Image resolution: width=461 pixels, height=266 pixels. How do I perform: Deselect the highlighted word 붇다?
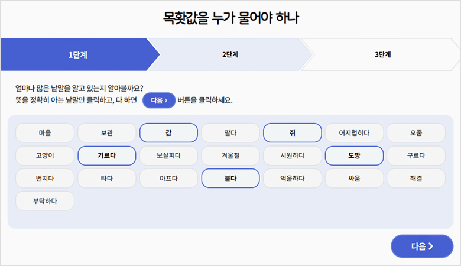(230, 179)
